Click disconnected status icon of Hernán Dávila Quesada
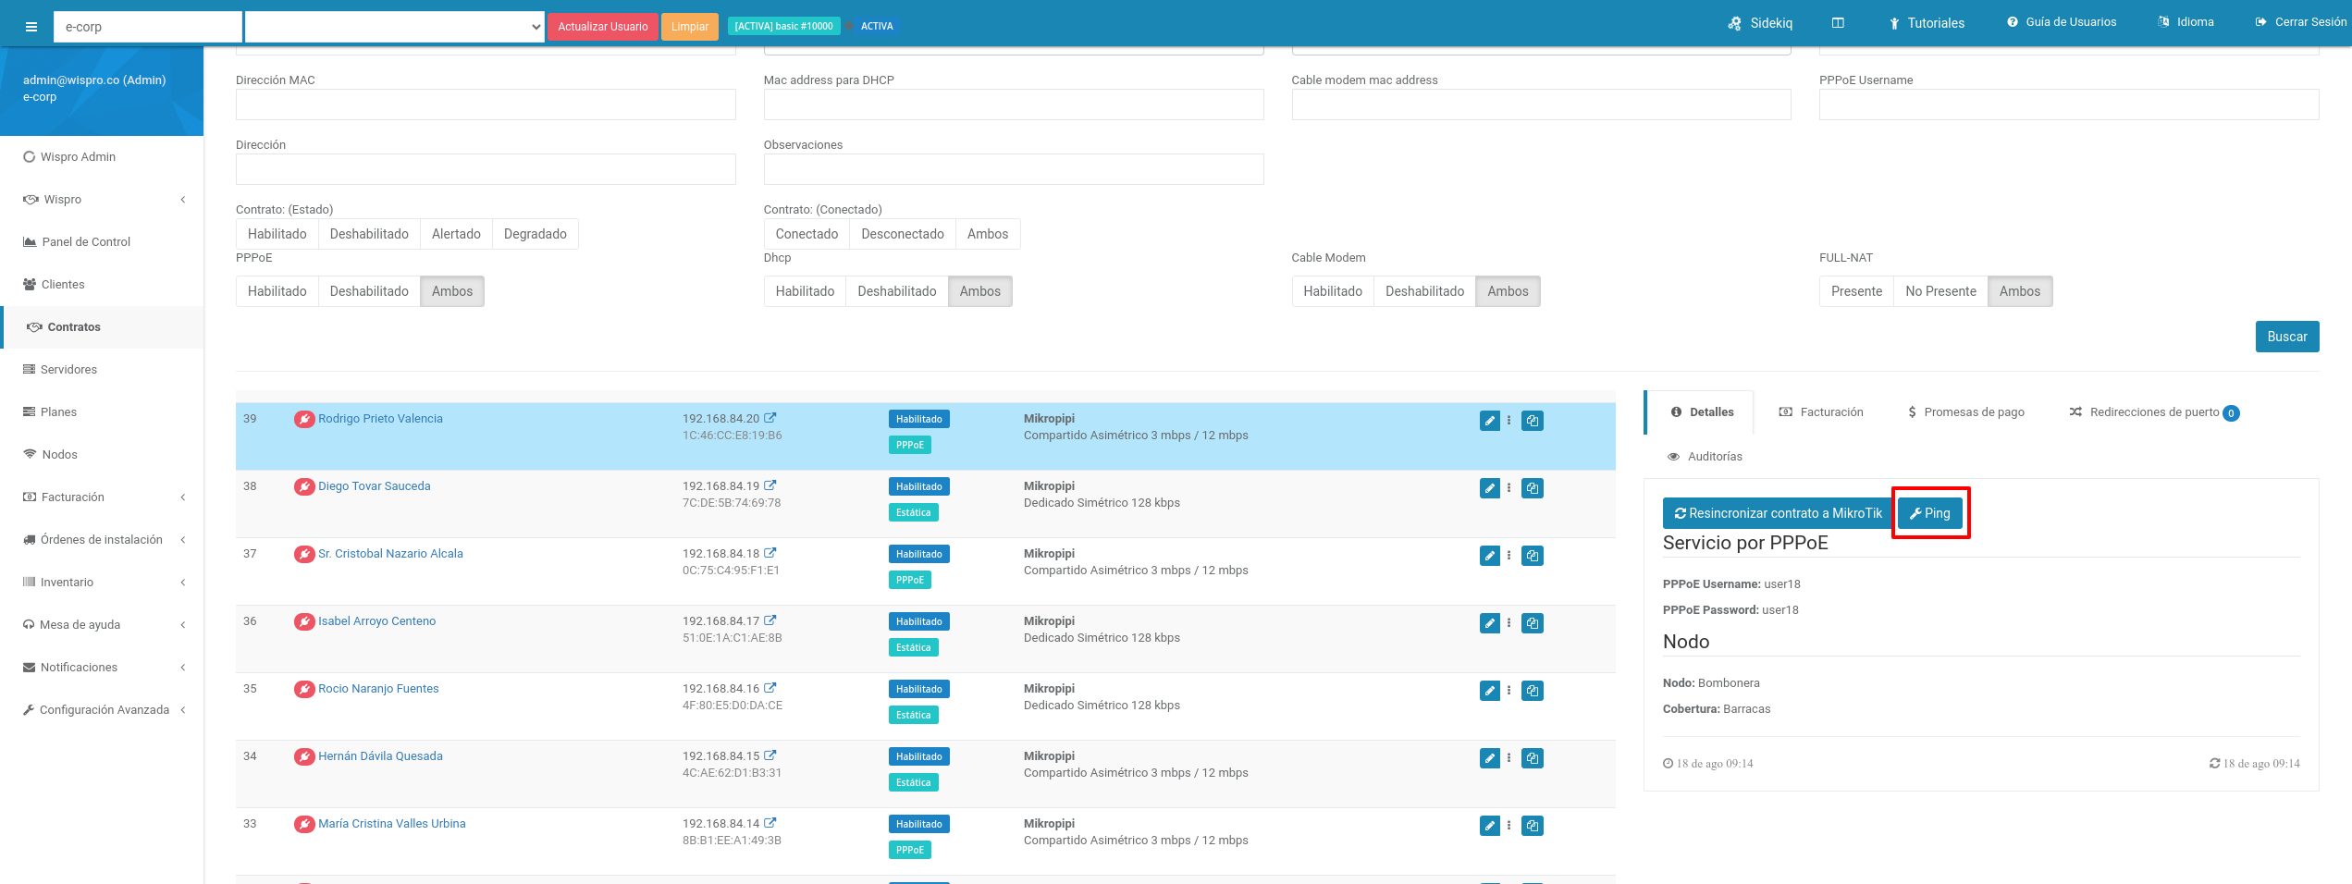 click(304, 757)
